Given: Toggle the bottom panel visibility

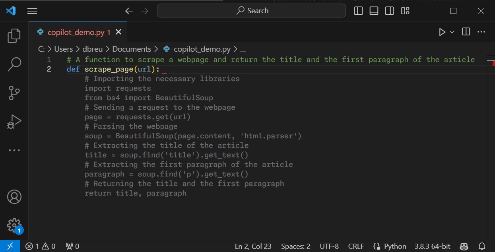Looking at the screenshot, I should click(373, 11).
